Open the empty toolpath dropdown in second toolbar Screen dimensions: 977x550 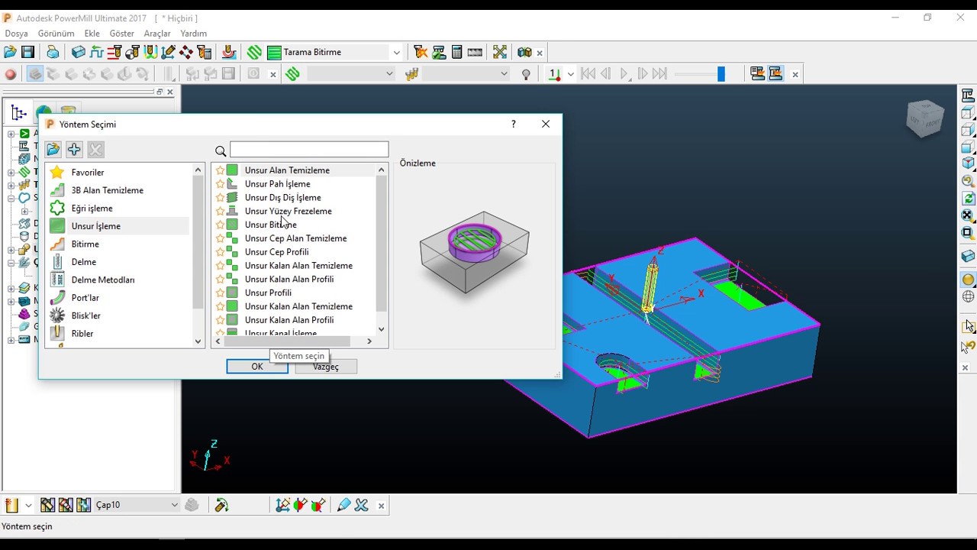389,74
